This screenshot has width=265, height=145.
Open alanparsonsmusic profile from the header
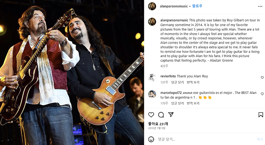(x=174, y=6)
